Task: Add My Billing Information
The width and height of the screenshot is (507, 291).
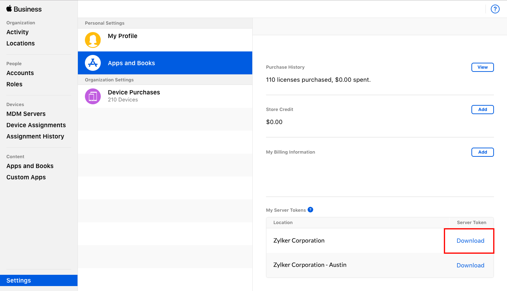Action: [x=482, y=152]
